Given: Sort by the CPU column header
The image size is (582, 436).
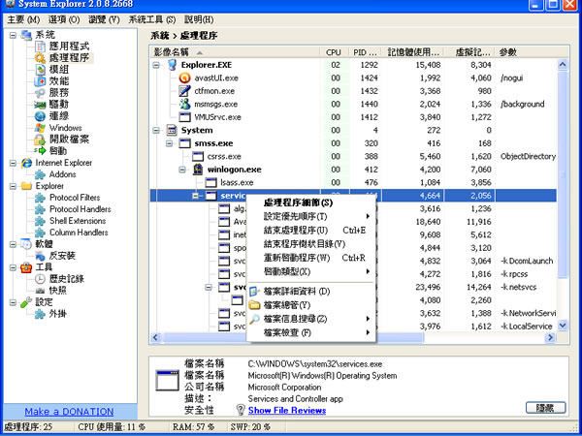Looking at the screenshot, I should pyautogui.click(x=334, y=52).
